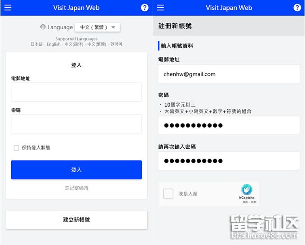This screenshot has width=305, height=245.
Task: Click the hCaptcha logo icon
Action: click(x=246, y=189)
